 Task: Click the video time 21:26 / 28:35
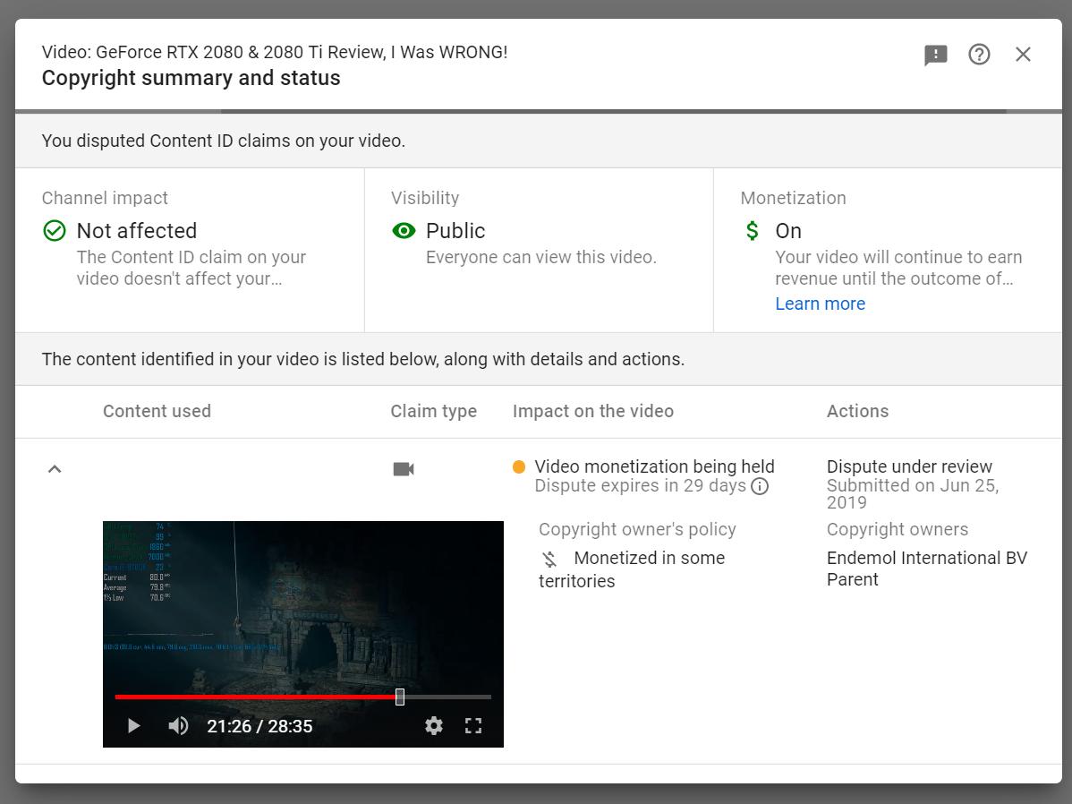click(x=259, y=726)
